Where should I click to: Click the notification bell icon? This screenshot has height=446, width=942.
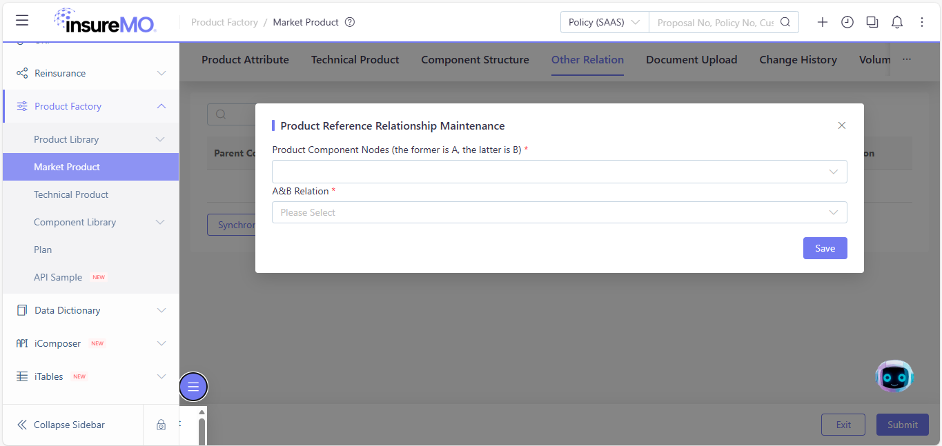(x=897, y=22)
